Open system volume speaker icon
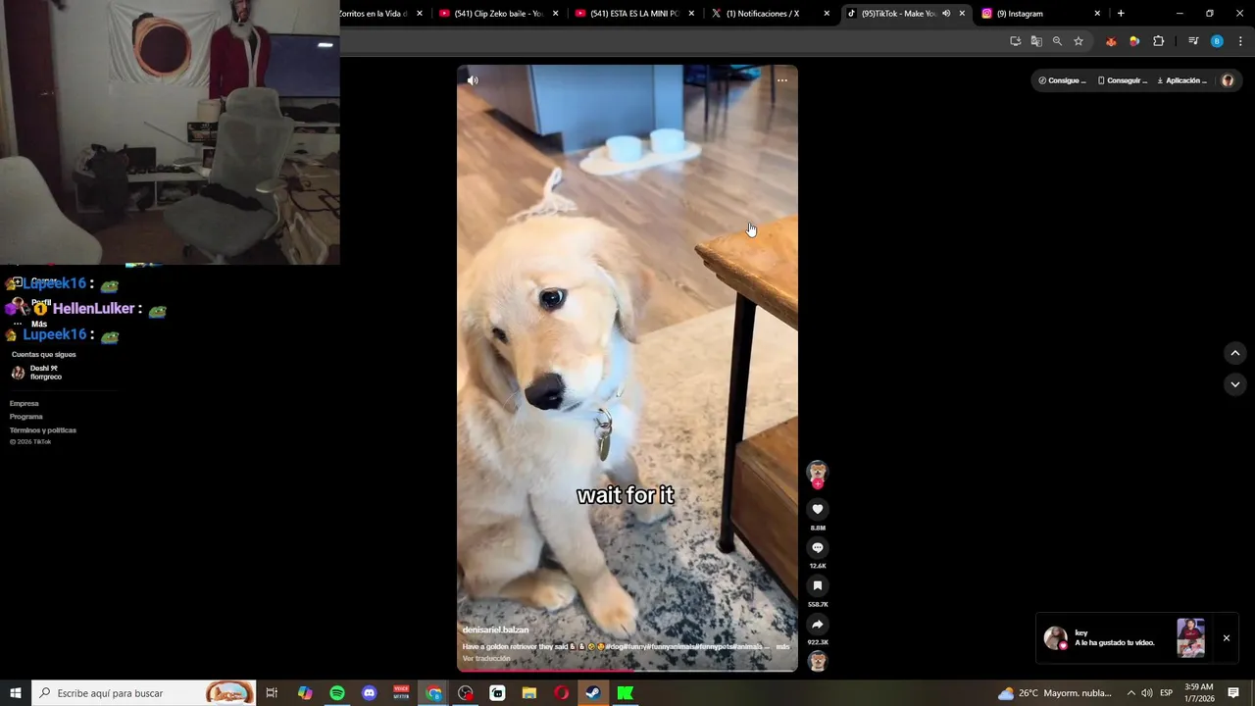 click(x=1147, y=693)
